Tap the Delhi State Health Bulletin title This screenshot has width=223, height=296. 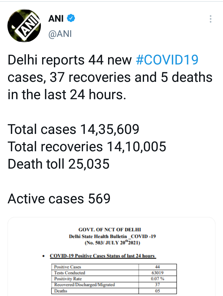112,236
